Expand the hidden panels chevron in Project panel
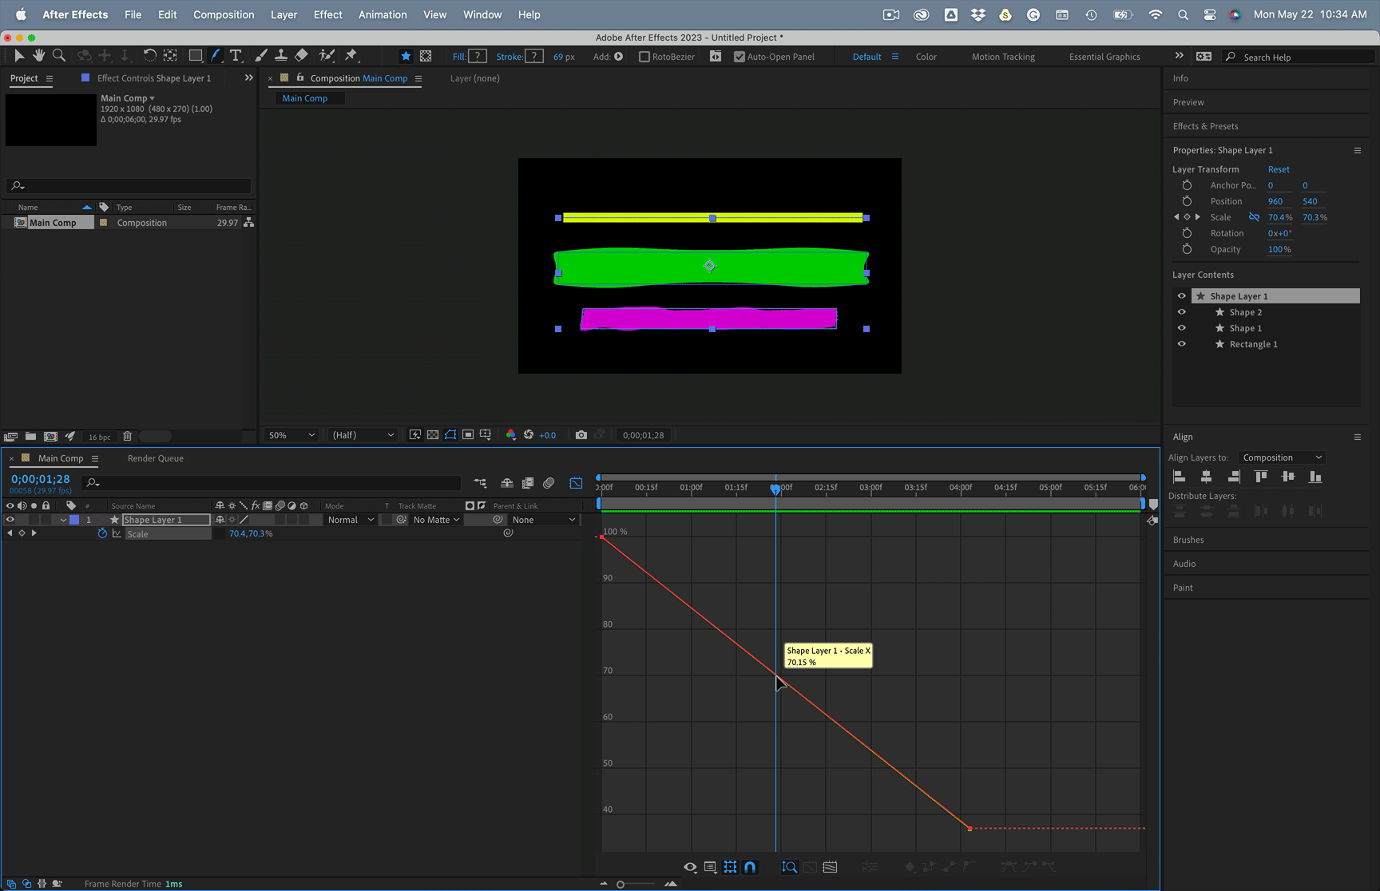The image size is (1380, 891). [248, 78]
